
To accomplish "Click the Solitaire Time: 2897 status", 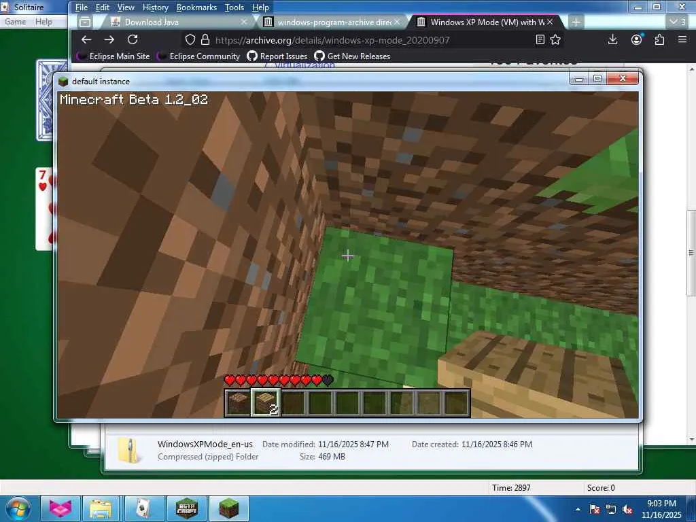I will [x=511, y=488].
